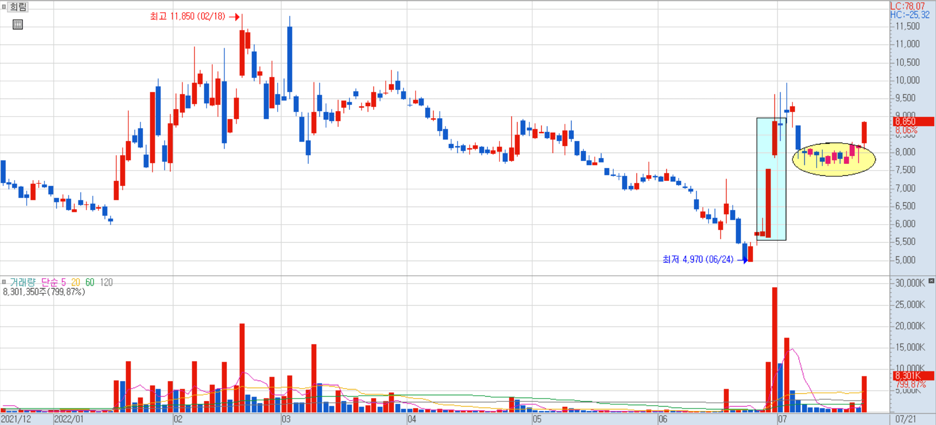936x425 pixels.
Task: Click the 11,000 price axis label
Action: (x=908, y=44)
